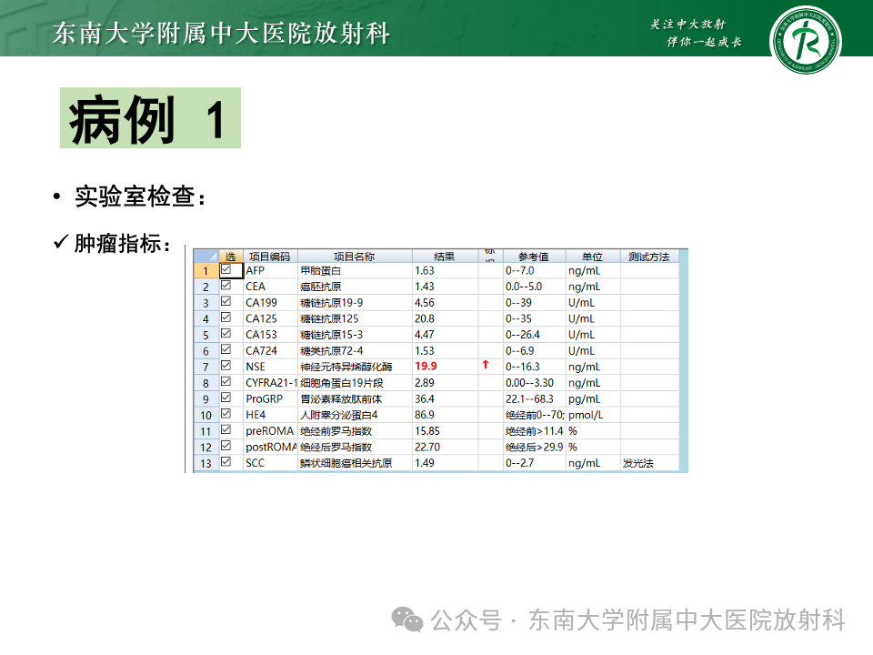Image resolution: width=873 pixels, height=655 pixels.
Task: Toggle the CA153 row checkbox
Action: pyautogui.click(x=226, y=333)
